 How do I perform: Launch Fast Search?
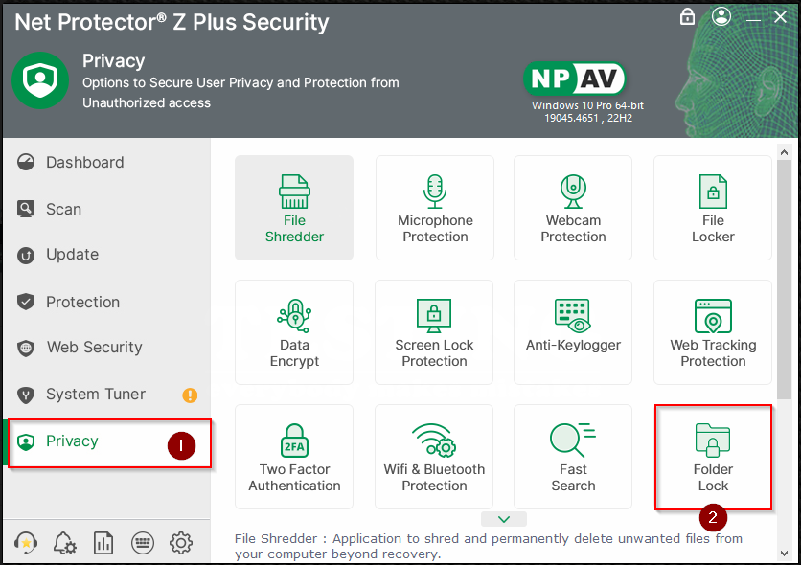(573, 457)
